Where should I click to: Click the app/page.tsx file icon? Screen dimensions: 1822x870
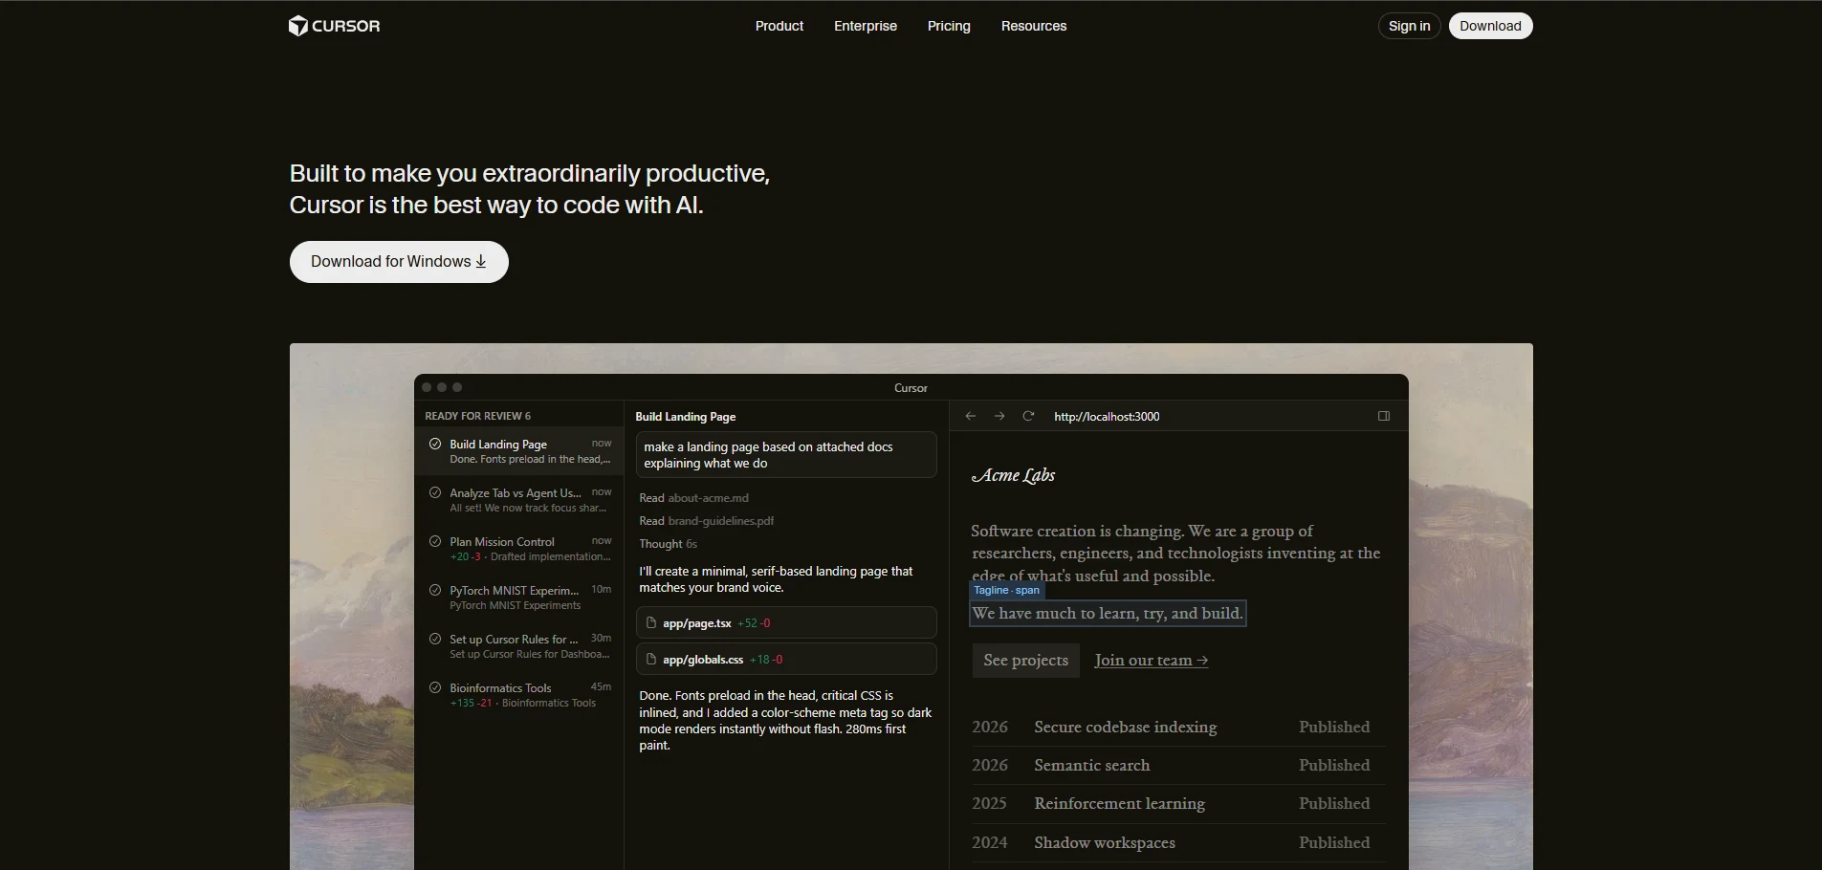click(651, 623)
